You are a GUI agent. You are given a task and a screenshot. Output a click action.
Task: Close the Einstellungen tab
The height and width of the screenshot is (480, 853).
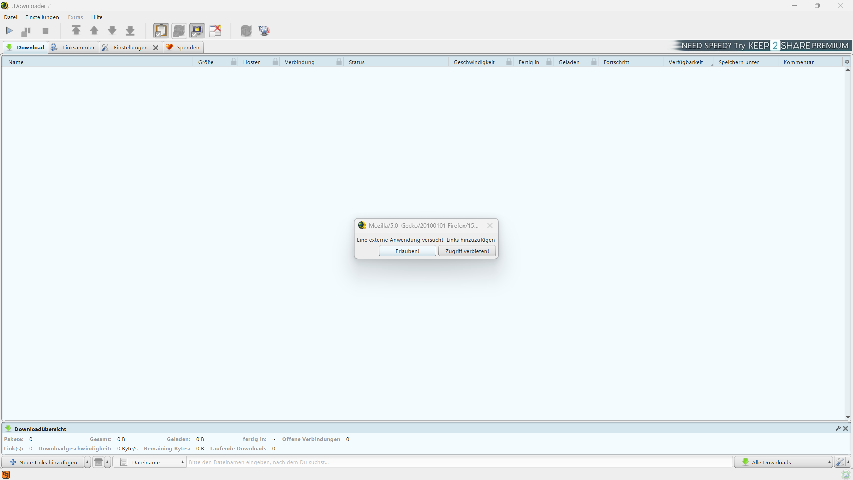pos(156,48)
